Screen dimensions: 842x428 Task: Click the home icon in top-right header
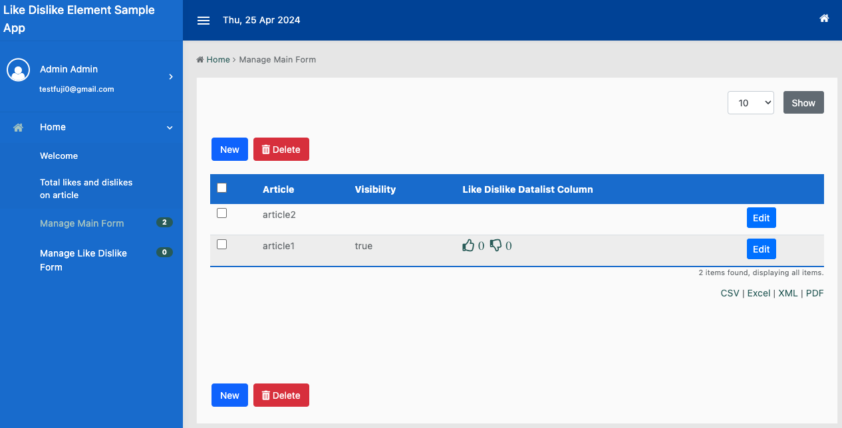pos(824,19)
